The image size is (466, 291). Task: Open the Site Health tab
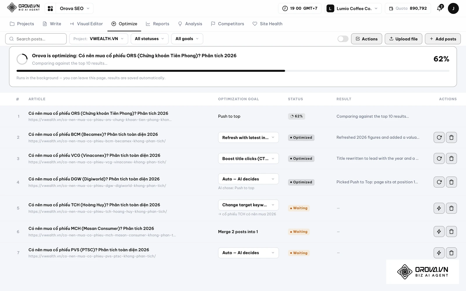click(267, 24)
